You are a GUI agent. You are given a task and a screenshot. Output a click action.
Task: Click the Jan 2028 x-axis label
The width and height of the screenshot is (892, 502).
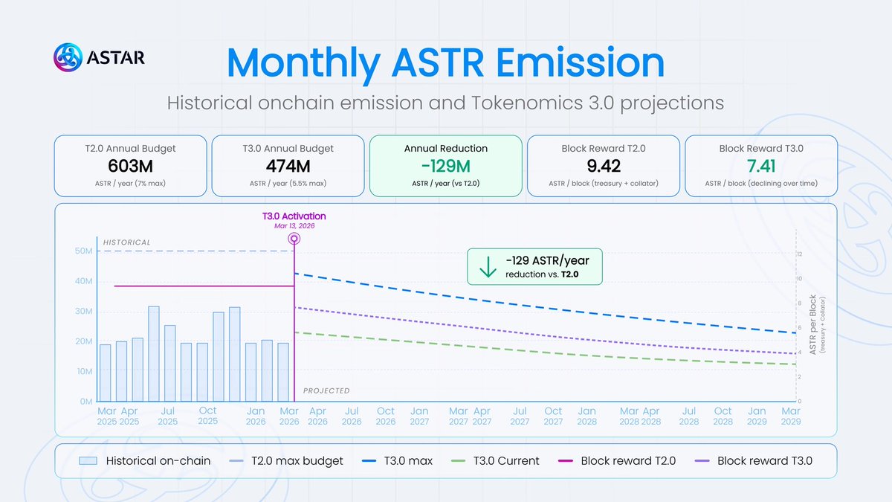pos(587,416)
